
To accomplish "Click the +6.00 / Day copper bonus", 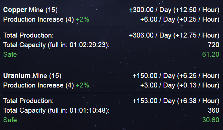I will pyautogui.click(x=158, y=19).
